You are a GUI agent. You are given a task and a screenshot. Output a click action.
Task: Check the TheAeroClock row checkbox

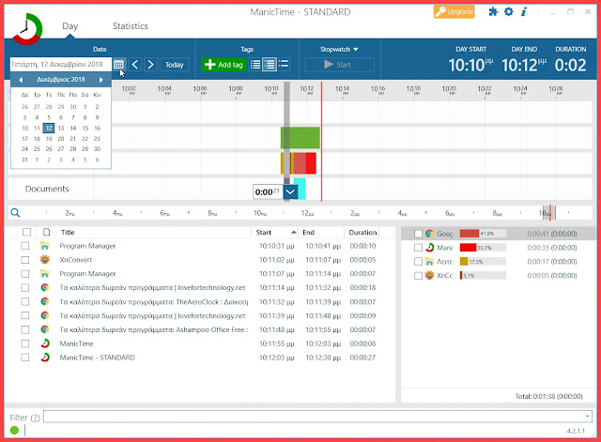[25, 302]
